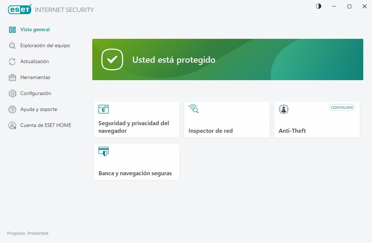Open the ESET logo in the header
The width and height of the screenshot is (372, 243).
pos(20,9)
